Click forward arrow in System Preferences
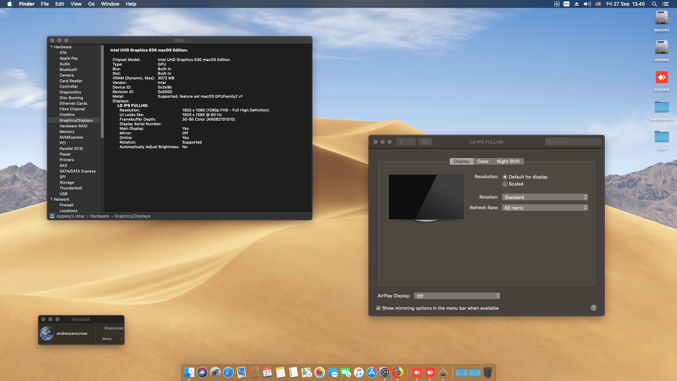Viewport: 677px width, 381px height. (411, 142)
